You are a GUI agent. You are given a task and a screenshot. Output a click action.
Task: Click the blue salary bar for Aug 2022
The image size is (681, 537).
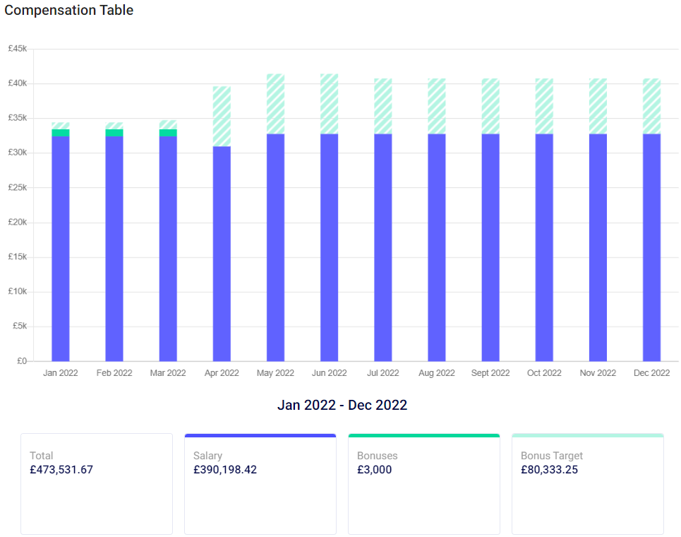point(437,247)
